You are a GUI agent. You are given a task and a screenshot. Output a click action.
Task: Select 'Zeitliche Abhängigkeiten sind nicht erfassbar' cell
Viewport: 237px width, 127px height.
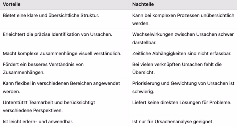pyautogui.click(x=182, y=54)
